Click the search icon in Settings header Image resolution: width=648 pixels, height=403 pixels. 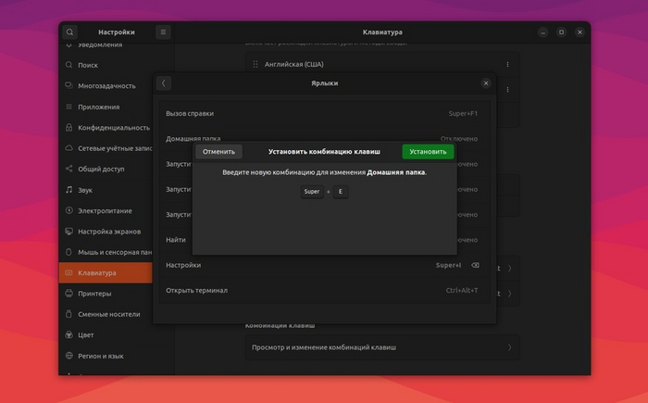click(69, 32)
